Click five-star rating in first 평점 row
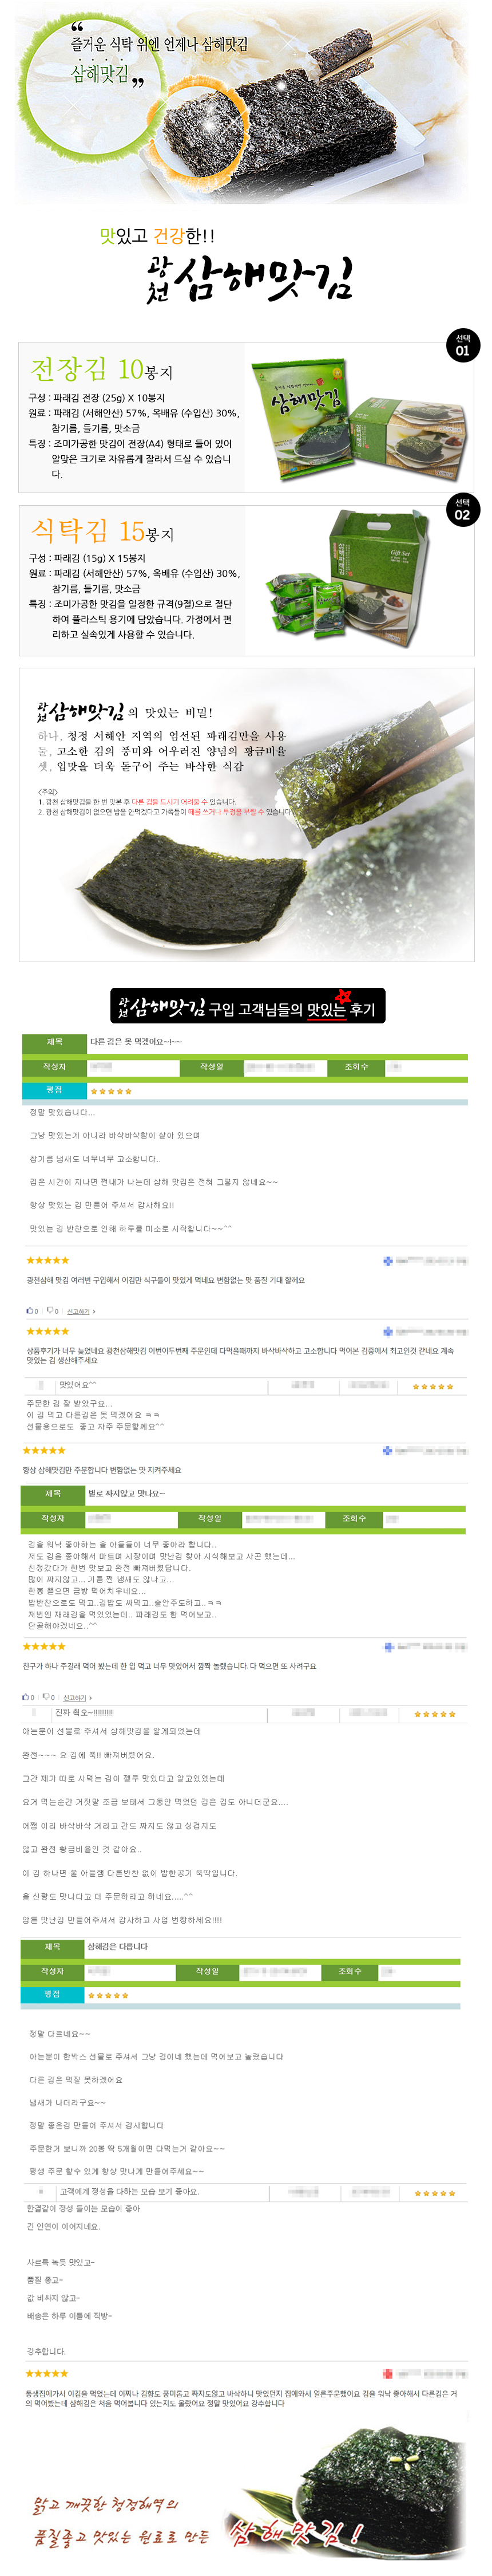The image size is (492, 2576). 111,1091
